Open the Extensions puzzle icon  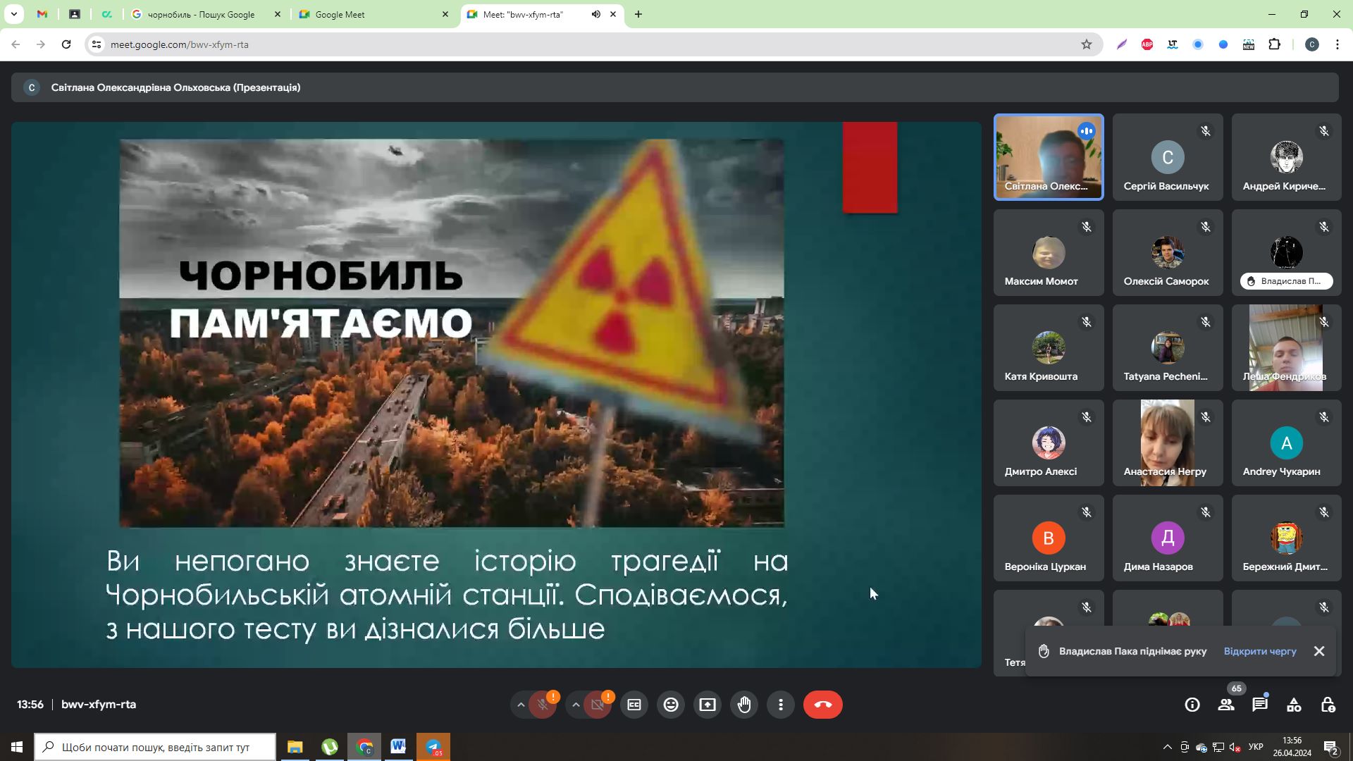pos(1274,44)
